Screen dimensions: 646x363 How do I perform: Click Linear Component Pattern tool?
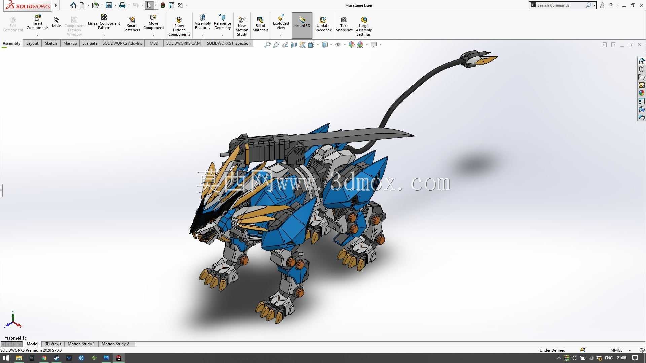[x=104, y=22]
